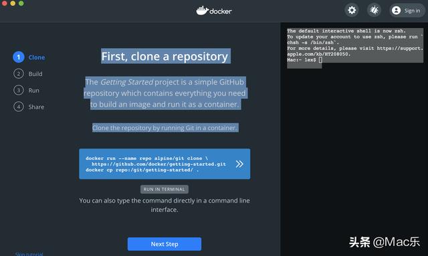Click the 'docker cp repo:/git/getting-started/' line
The width and height of the screenshot is (428, 256).
coord(142,170)
